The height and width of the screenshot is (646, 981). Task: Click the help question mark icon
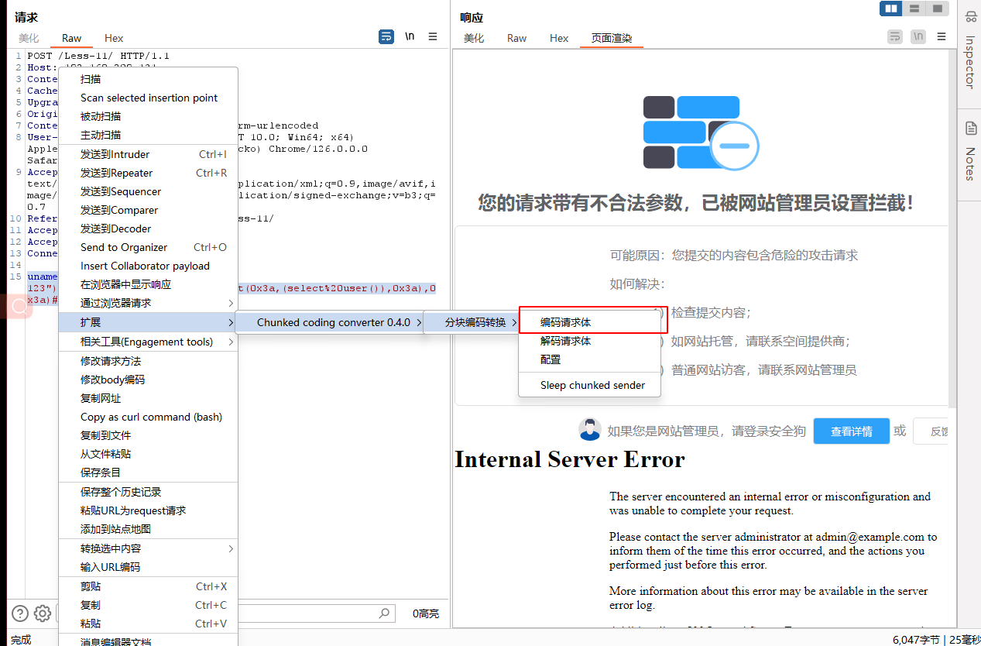click(20, 613)
